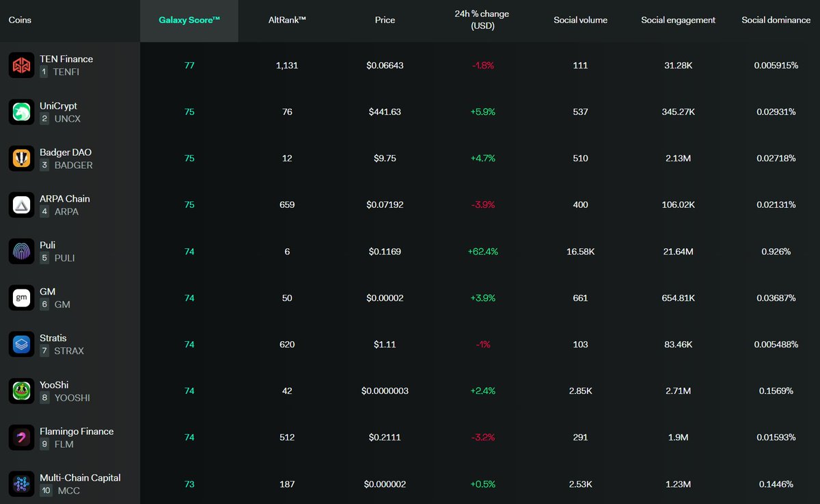Click the social volume 2.85K
Viewport: 820px width, 504px height.
(x=580, y=391)
